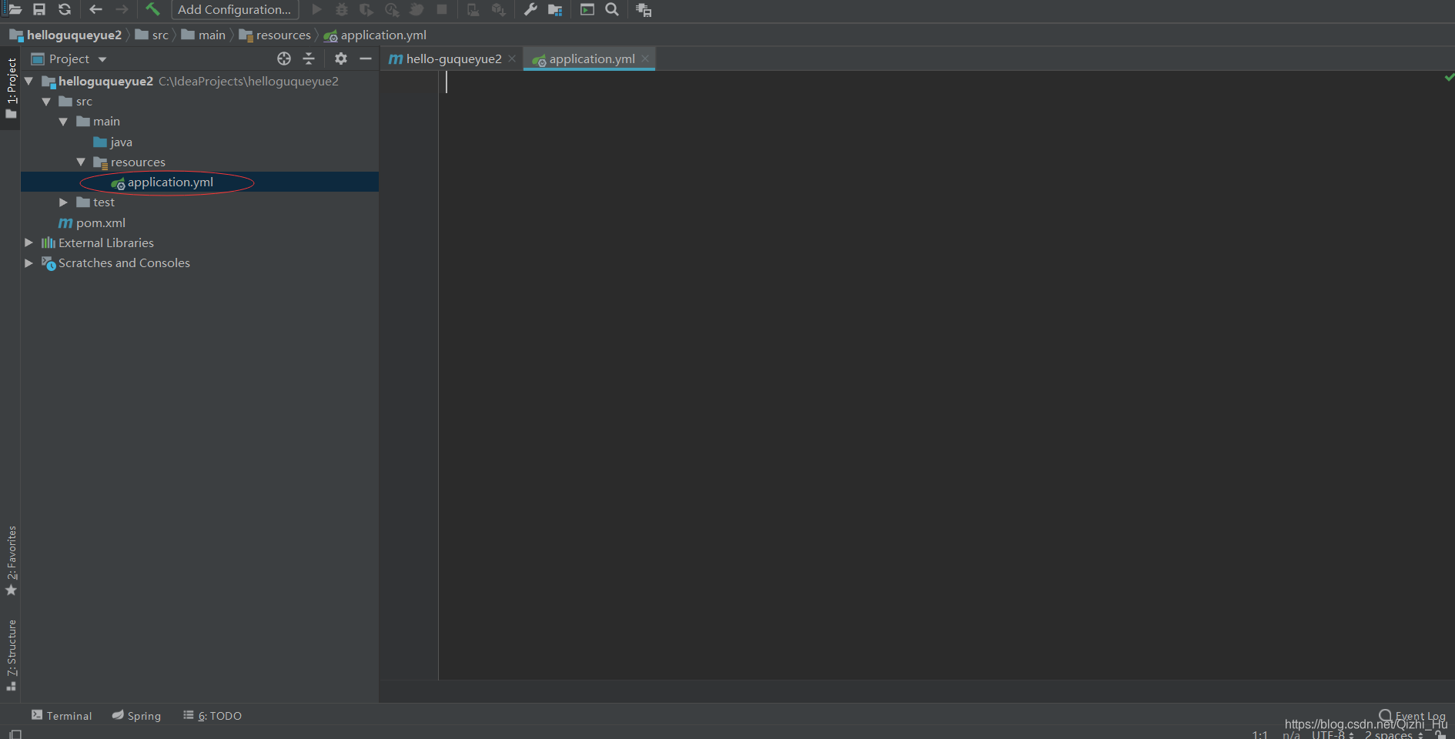
Task: Collapse the resources folder arrow
Action: [81, 162]
